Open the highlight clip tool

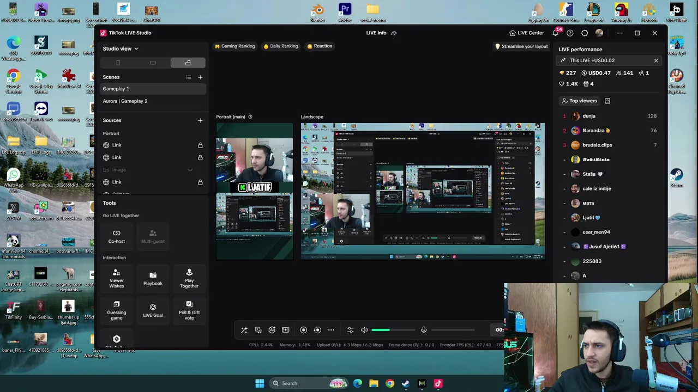click(x=285, y=330)
